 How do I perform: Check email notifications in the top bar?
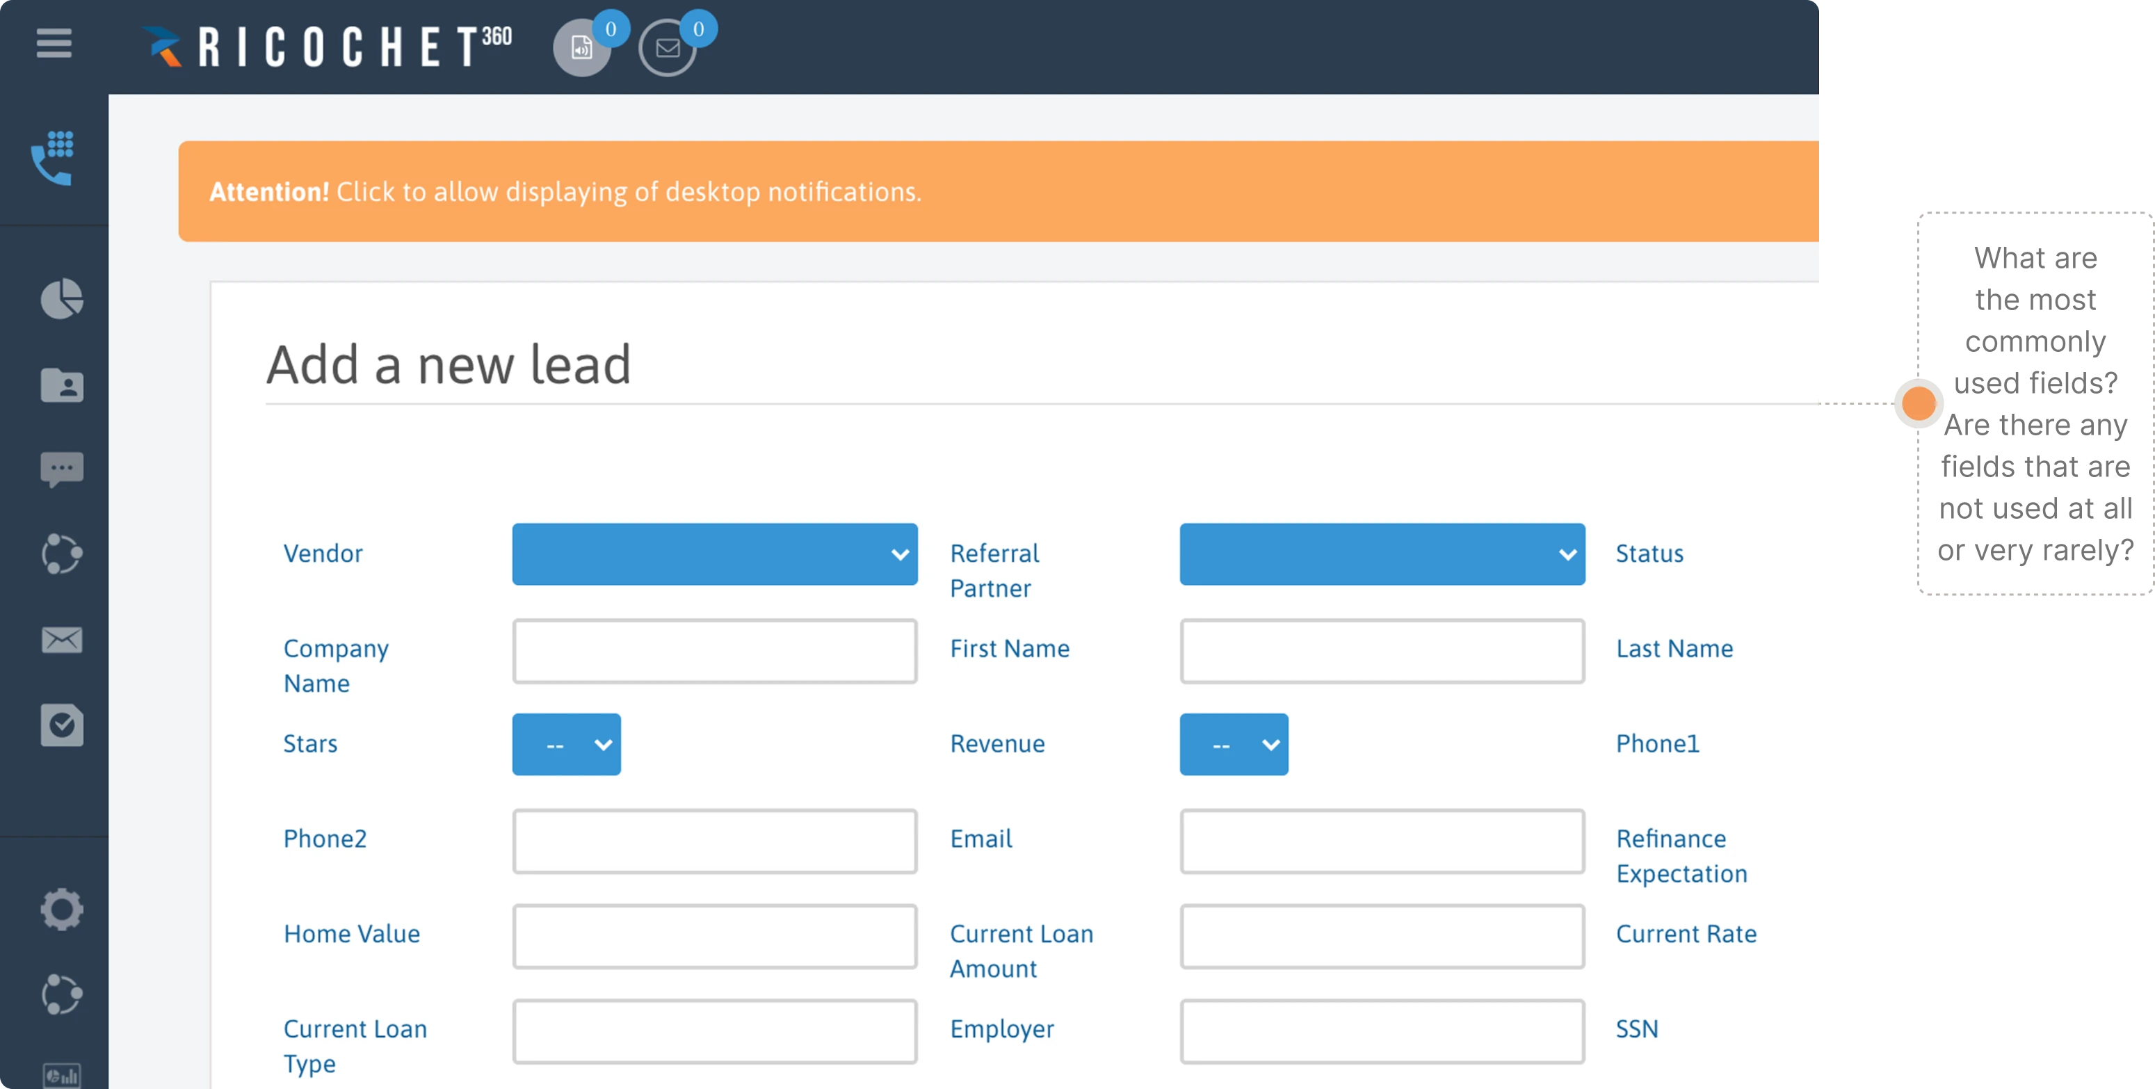pos(667,48)
